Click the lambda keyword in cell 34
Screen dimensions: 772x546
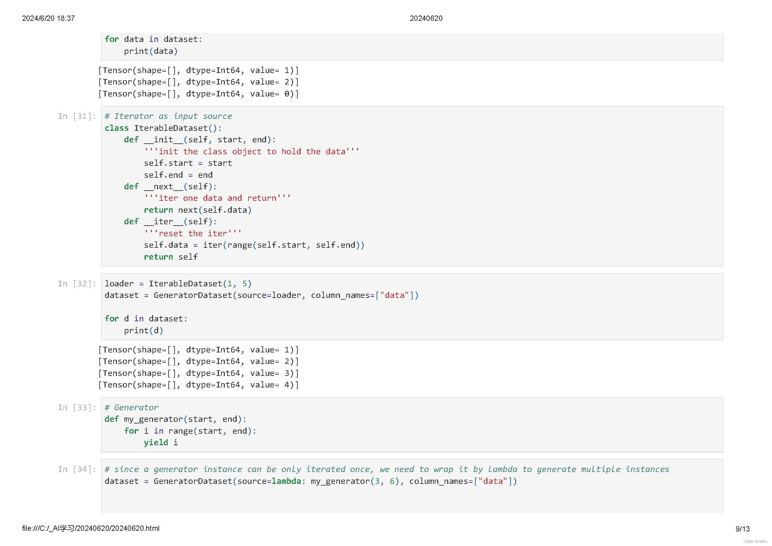[x=286, y=481]
